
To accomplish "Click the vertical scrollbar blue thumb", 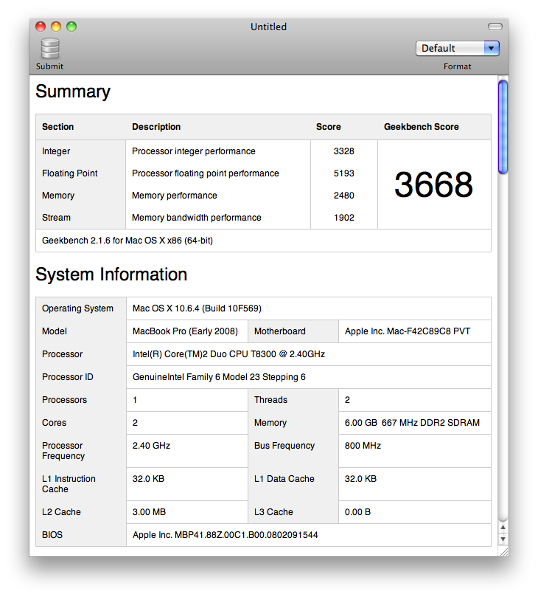I will tap(503, 127).
